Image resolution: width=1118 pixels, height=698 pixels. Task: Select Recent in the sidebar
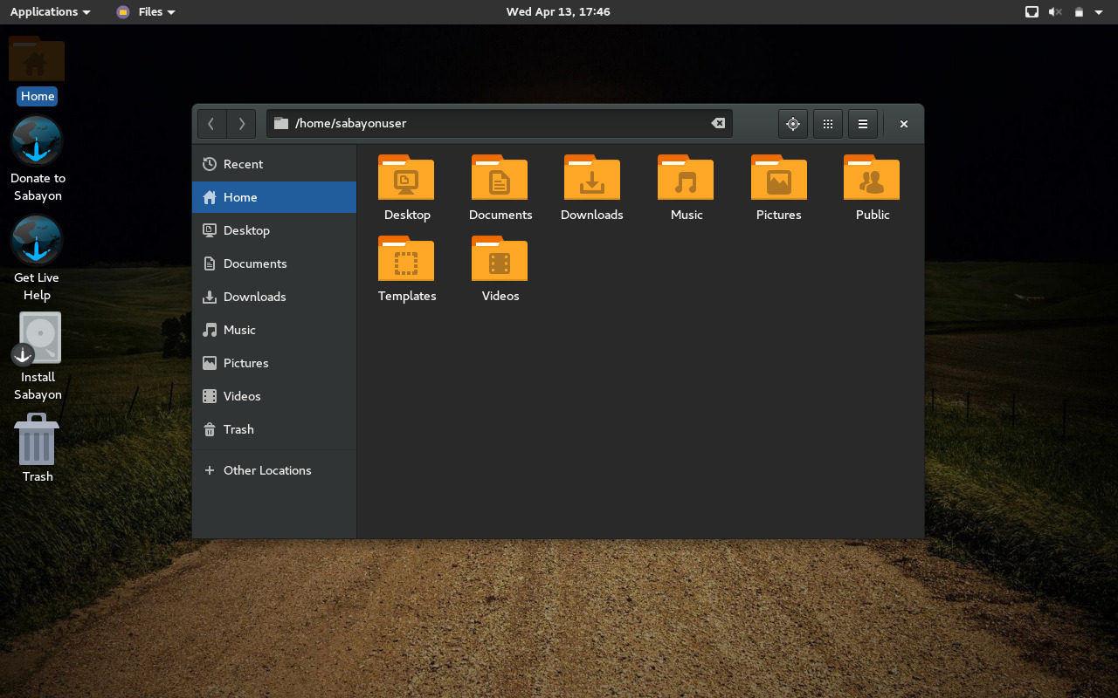(243, 164)
